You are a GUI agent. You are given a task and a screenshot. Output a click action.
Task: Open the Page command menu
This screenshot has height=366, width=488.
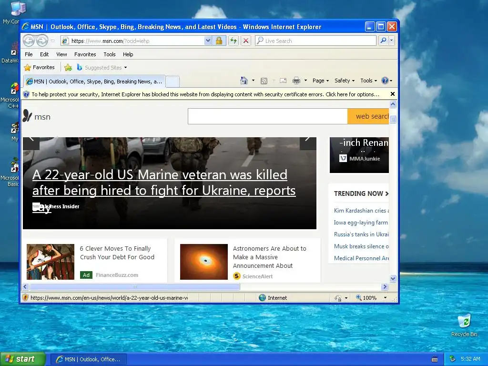tap(321, 81)
